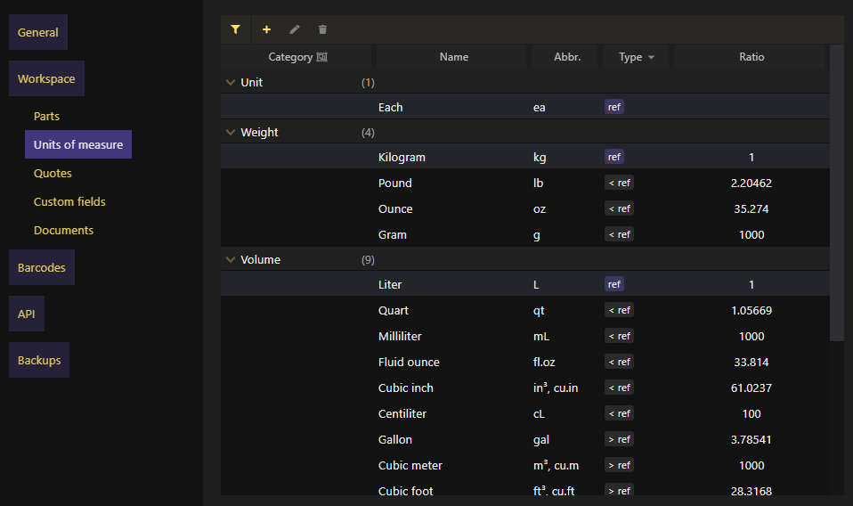The image size is (853, 506).
Task: Open the Backups section
Action: click(39, 360)
